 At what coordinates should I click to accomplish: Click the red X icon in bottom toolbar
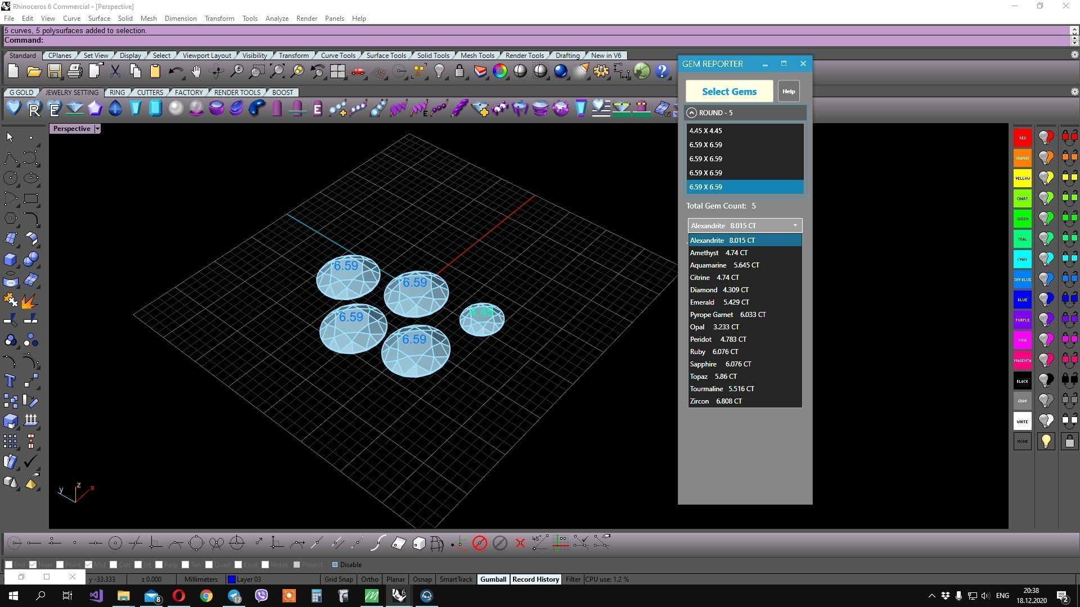pos(520,543)
